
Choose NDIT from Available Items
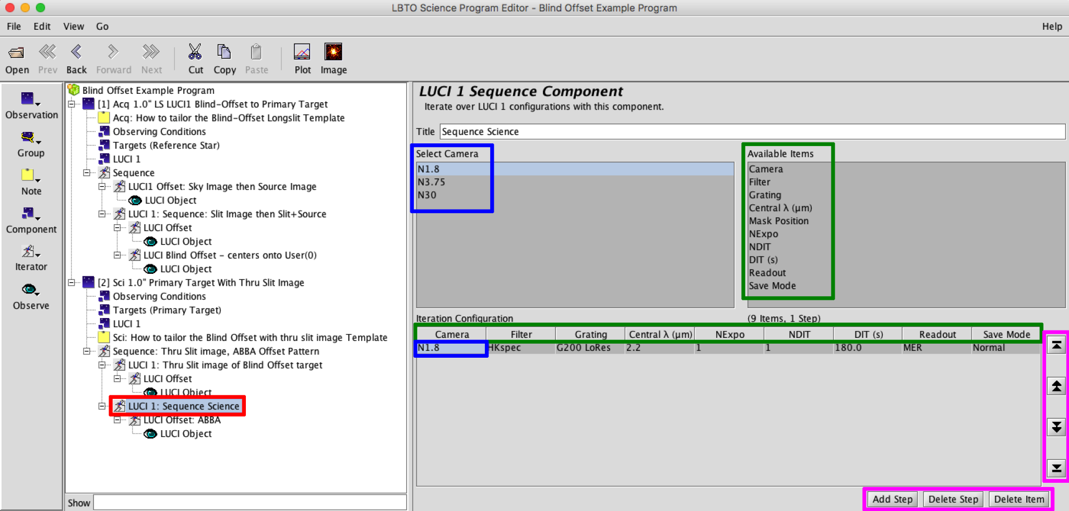click(x=759, y=247)
